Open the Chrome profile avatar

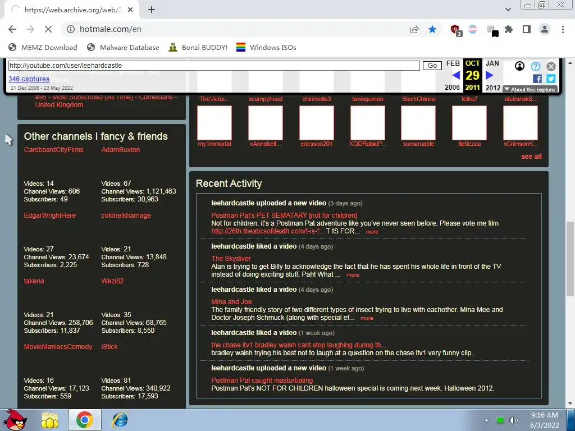pos(545,29)
